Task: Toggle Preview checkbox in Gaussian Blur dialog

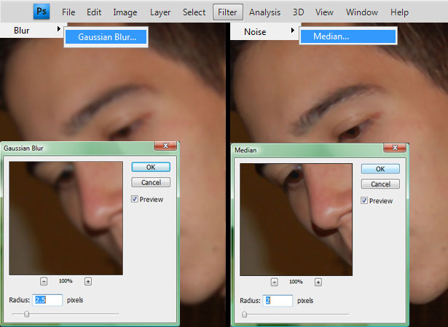Action: click(135, 199)
